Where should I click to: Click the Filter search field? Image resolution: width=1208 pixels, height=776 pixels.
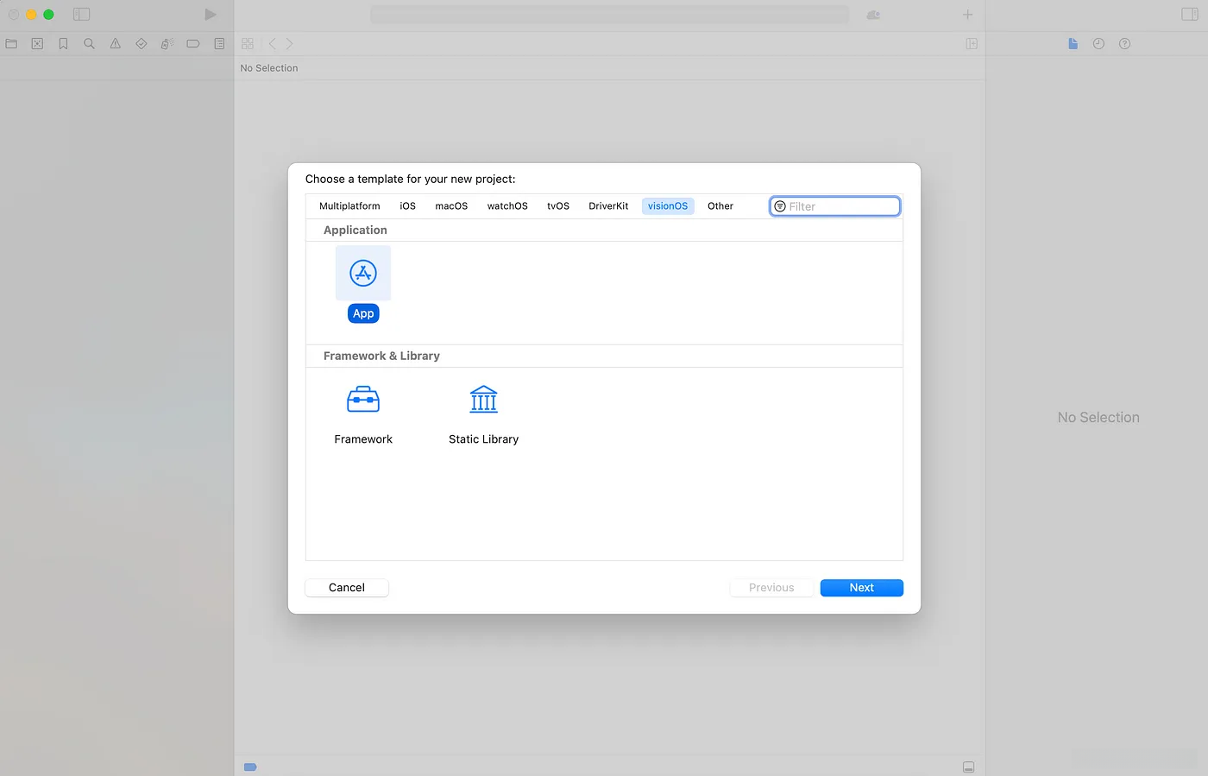coord(835,206)
